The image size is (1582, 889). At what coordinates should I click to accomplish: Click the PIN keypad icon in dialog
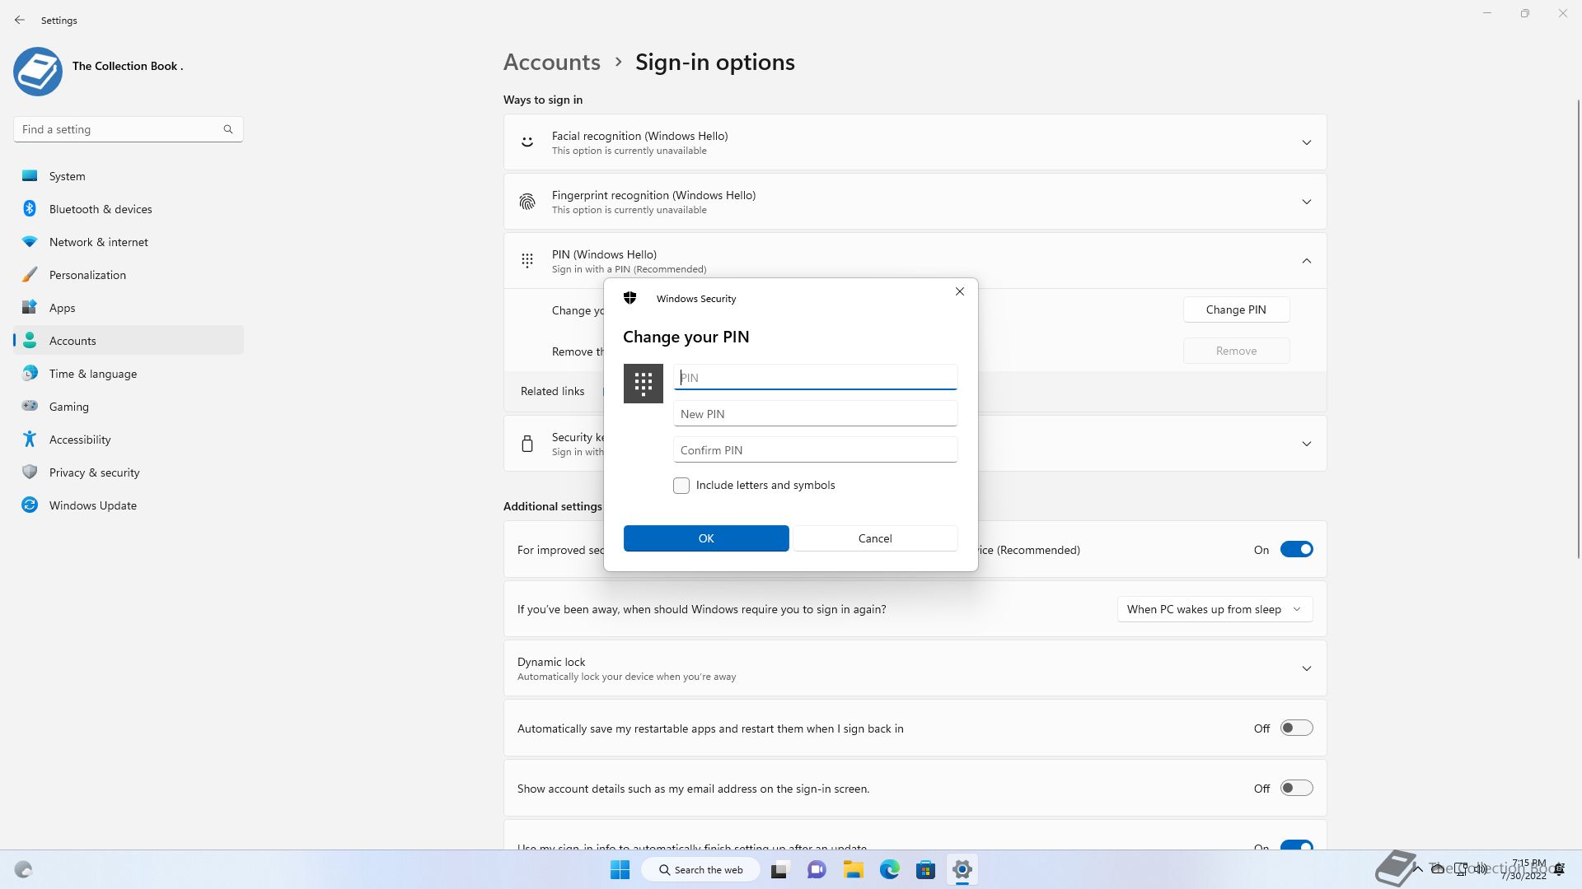(643, 384)
